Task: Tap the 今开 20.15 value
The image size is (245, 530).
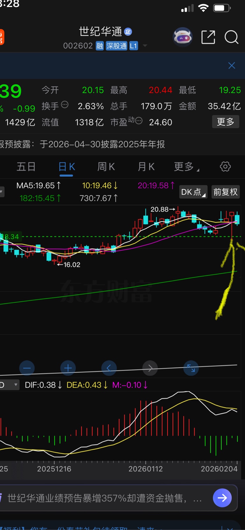Action: click(93, 90)
